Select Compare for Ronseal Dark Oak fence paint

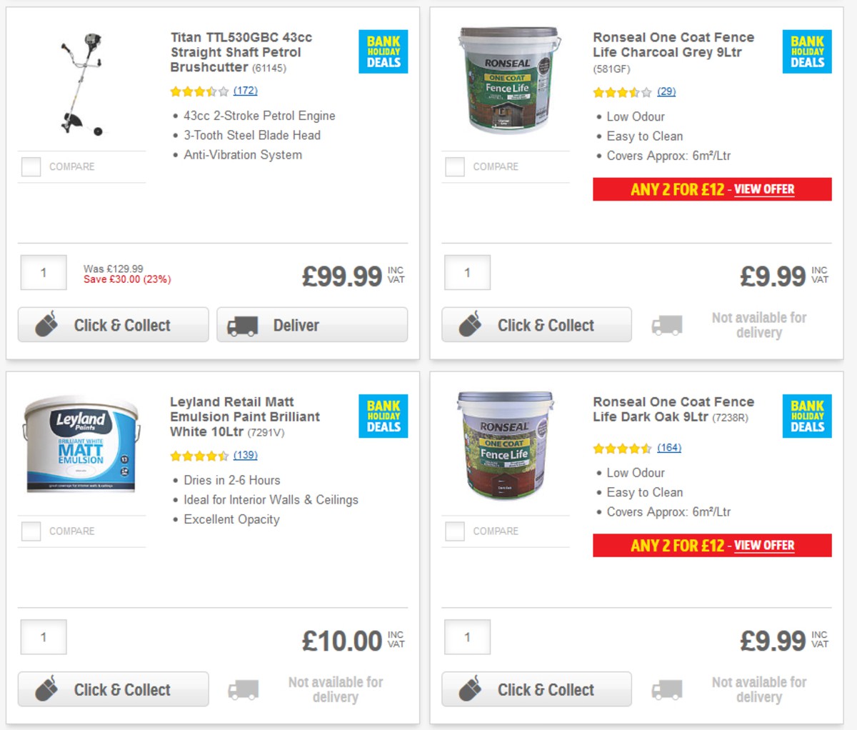455,531
